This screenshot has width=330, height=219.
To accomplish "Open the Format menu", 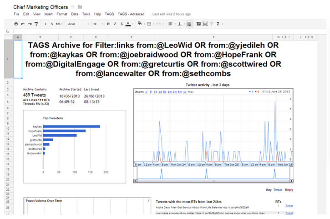I will (62, 14).
